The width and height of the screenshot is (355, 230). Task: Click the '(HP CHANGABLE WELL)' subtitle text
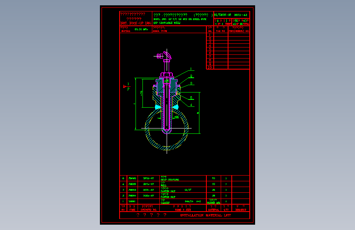tap(167, 23)
